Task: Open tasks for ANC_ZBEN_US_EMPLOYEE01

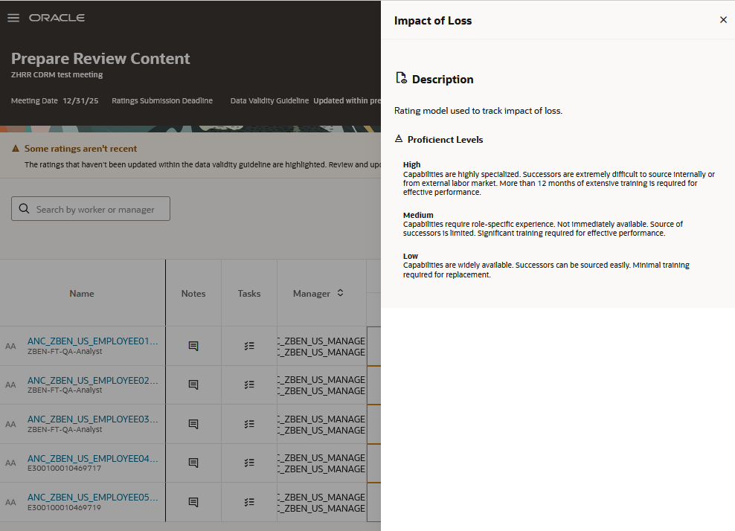Action: (249, 346)
